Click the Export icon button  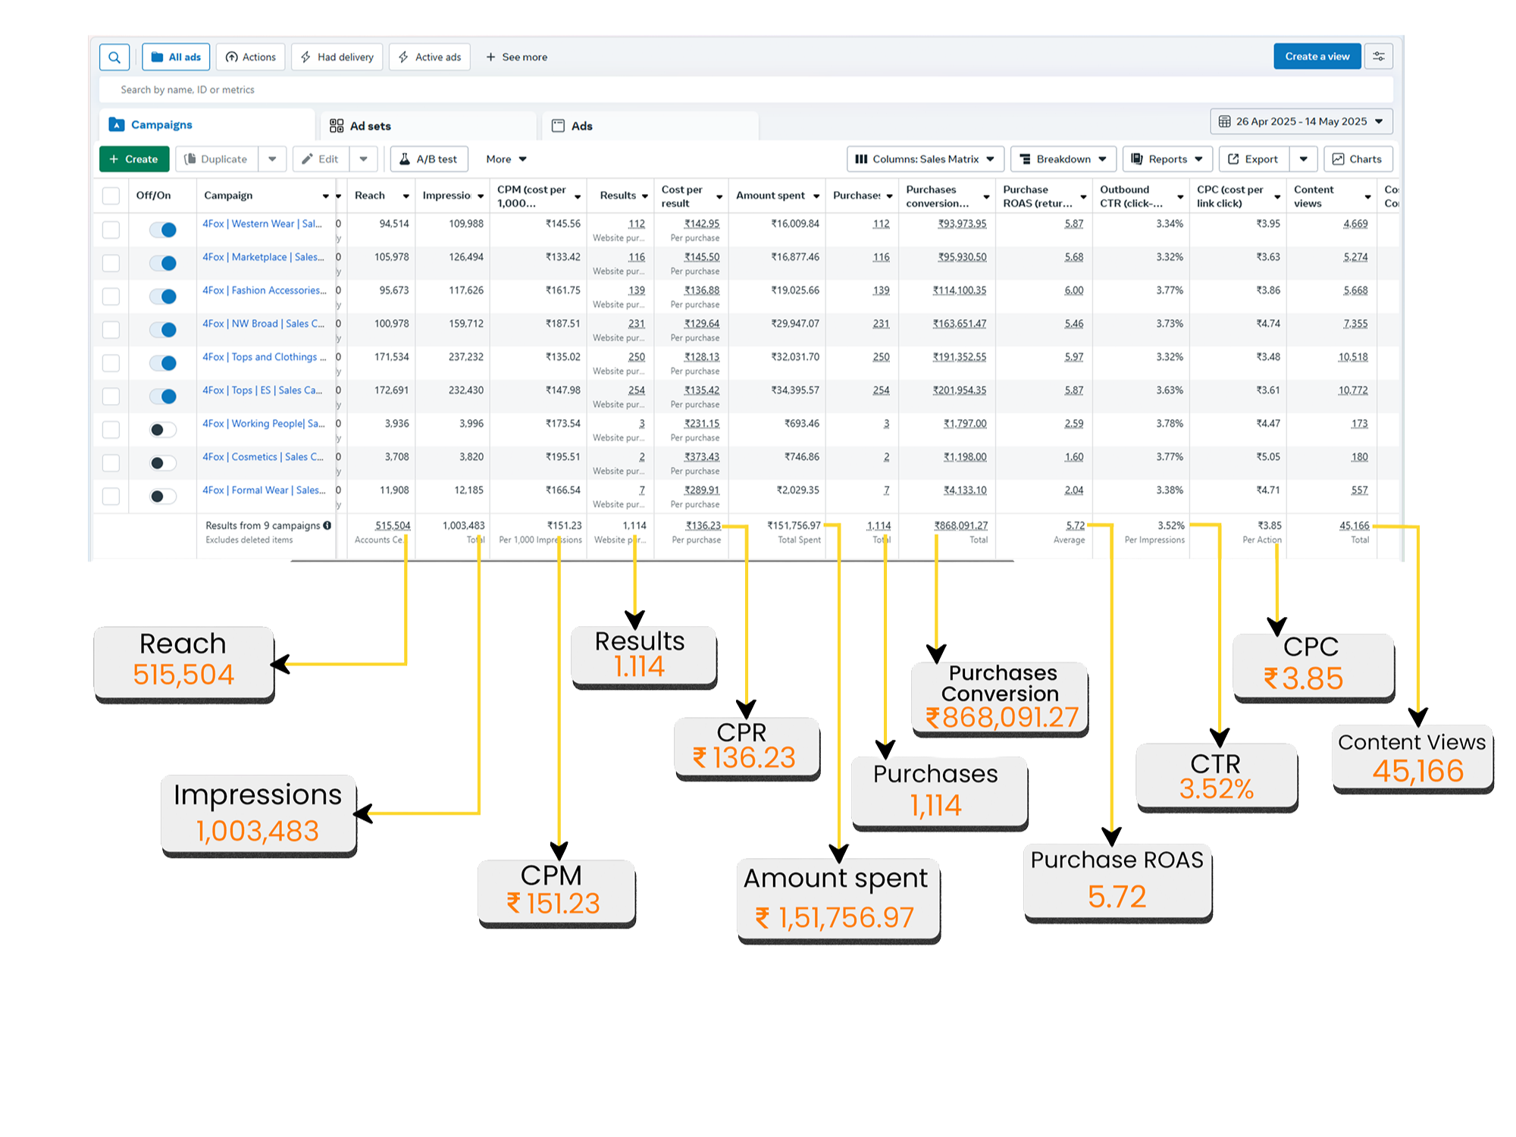click(1253, 159)
